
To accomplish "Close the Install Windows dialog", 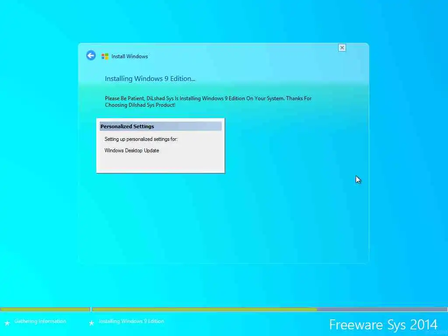I will tap(342, 48).
